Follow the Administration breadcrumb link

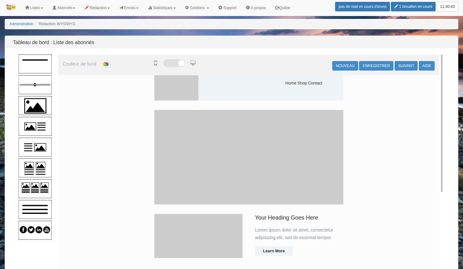click(x=21, y=24)
